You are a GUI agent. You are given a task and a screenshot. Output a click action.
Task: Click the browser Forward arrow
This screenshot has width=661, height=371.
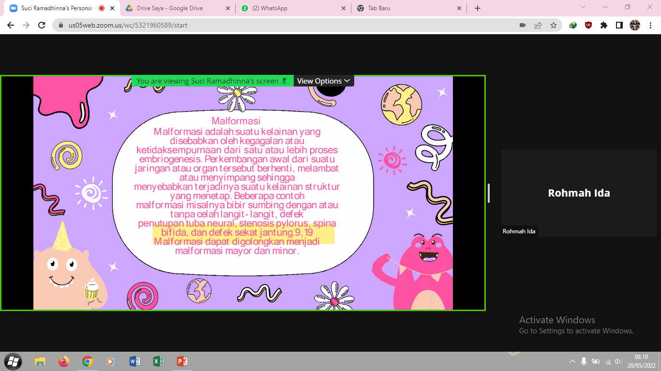point(26,25)
